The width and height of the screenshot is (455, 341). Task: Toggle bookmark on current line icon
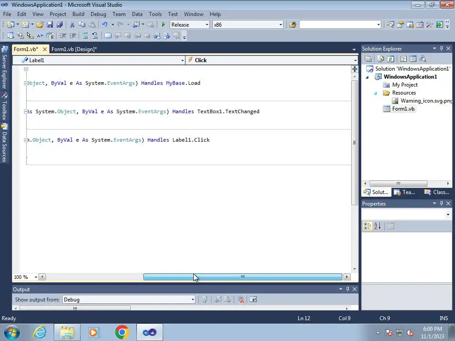pos(108,36)
